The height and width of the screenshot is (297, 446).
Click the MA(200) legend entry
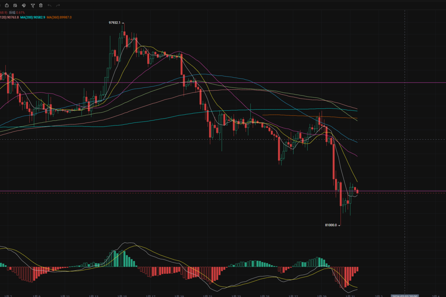click(32, 17)
